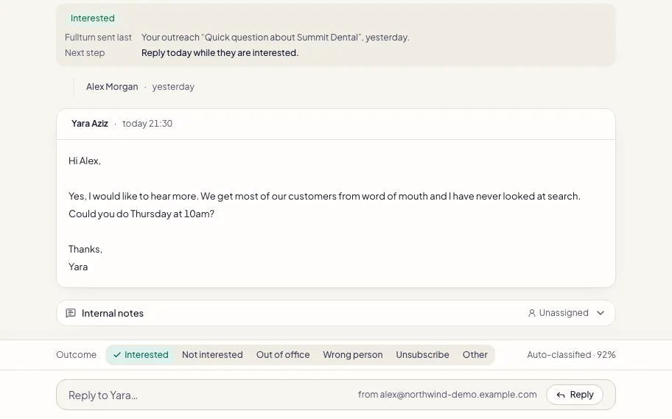The image size is (672, 419).
Task: Click the Unassigned label text
Action: [564, 313]
